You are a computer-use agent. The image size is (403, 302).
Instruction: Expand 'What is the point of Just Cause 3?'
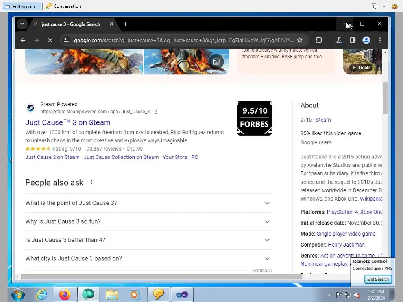coord(148,203)
